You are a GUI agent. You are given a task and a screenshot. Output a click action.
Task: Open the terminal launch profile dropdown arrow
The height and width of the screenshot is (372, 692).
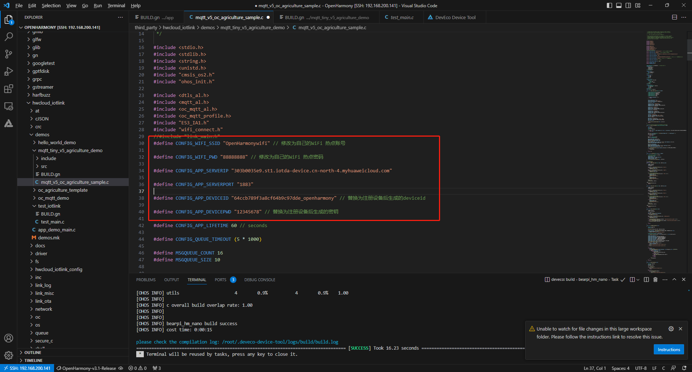point(638,280)
